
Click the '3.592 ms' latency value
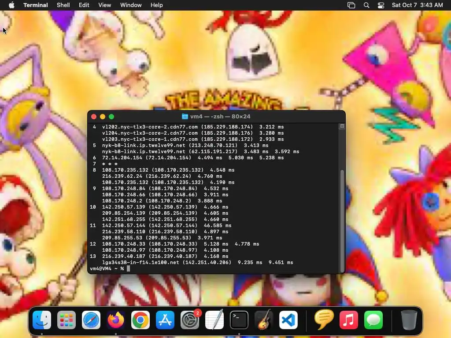point(287,151)
